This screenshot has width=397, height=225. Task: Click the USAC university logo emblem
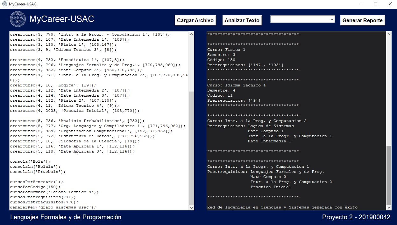click(18, 19)
